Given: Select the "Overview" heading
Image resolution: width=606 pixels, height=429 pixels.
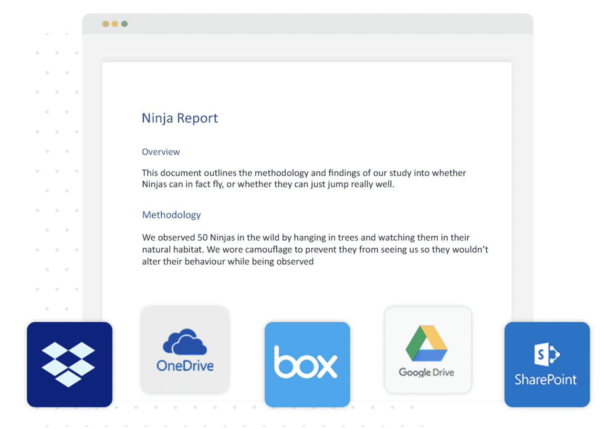Looking at the screenshot, I should click(161, 152).
